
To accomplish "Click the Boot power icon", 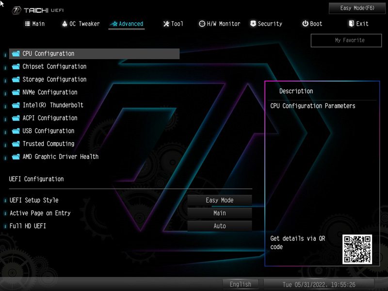I will [x=306, y=24].
